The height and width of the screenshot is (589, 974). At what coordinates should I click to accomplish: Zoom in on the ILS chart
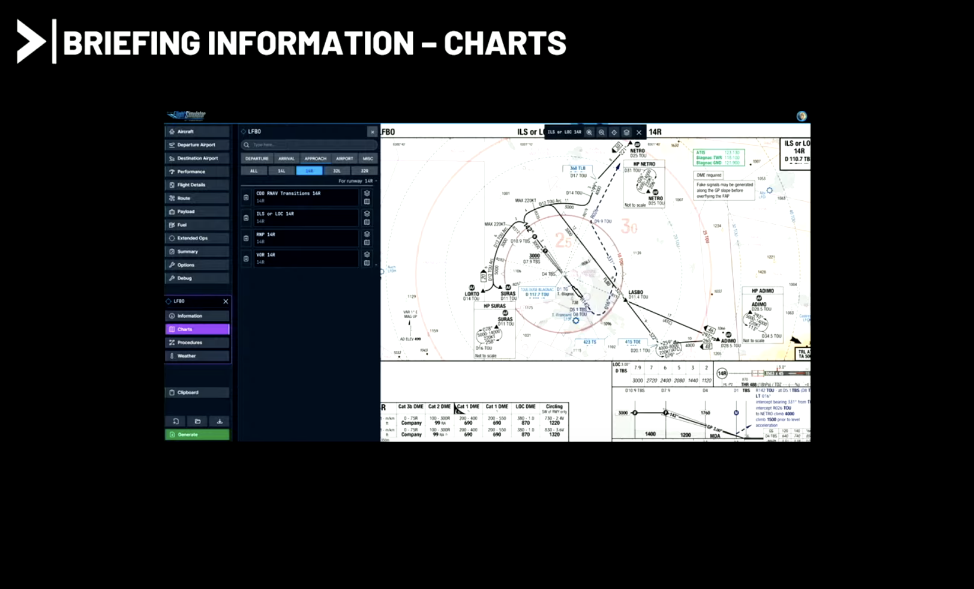[589, 132]
